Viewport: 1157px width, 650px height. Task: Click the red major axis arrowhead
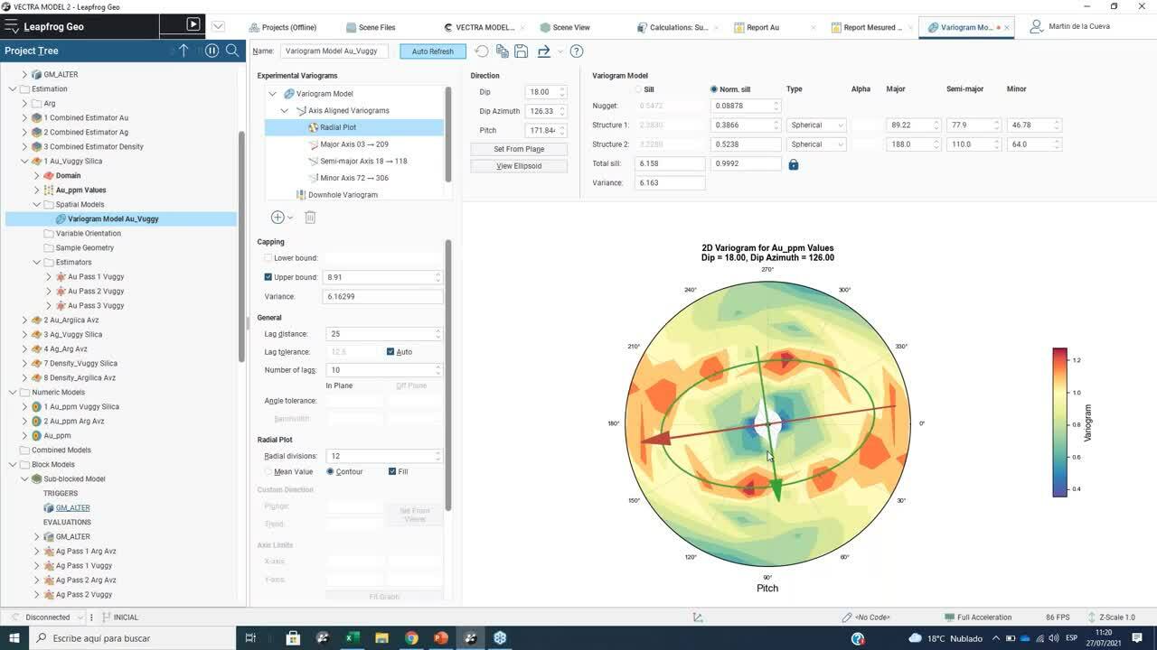pyautogui.click(x=656, y=439)
